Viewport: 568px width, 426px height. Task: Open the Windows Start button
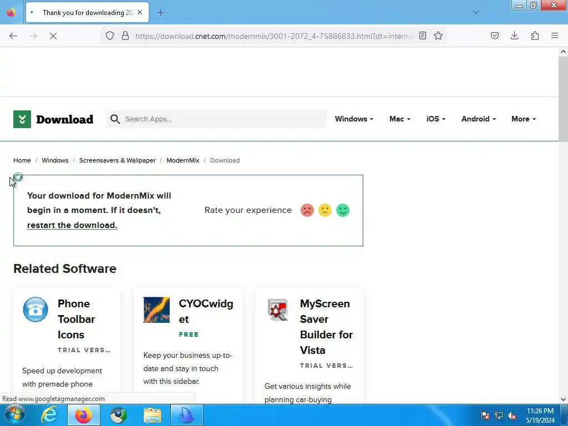pos(14,415)
